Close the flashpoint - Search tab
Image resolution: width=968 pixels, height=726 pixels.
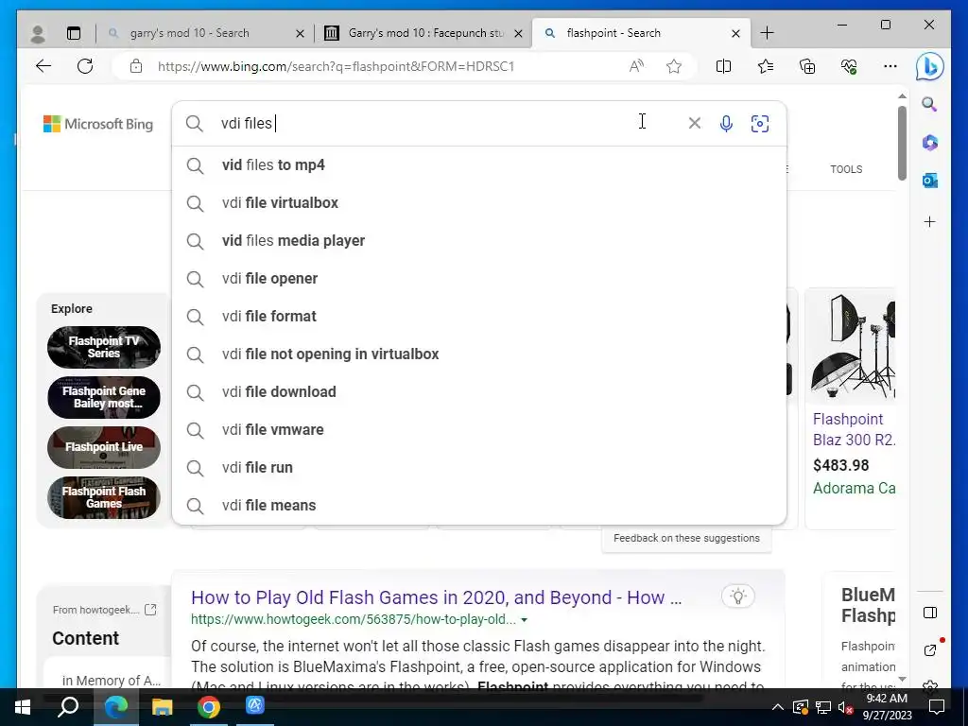tap(735, 33)
